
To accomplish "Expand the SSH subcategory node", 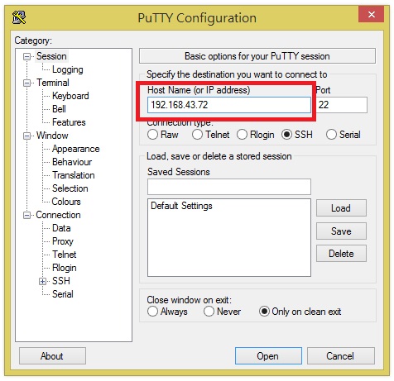I will 42,281.
